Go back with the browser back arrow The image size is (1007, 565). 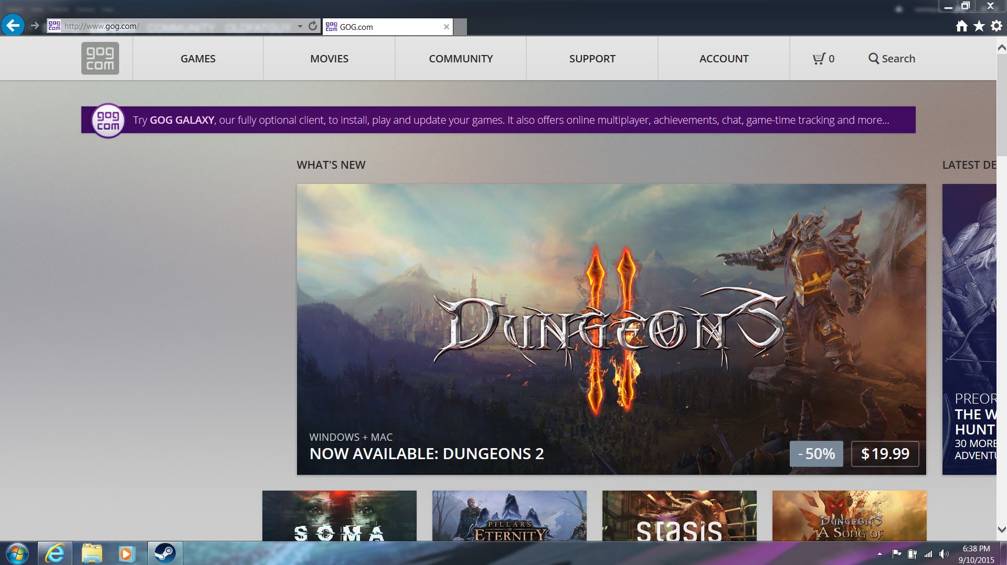click(x=13, y=25)
